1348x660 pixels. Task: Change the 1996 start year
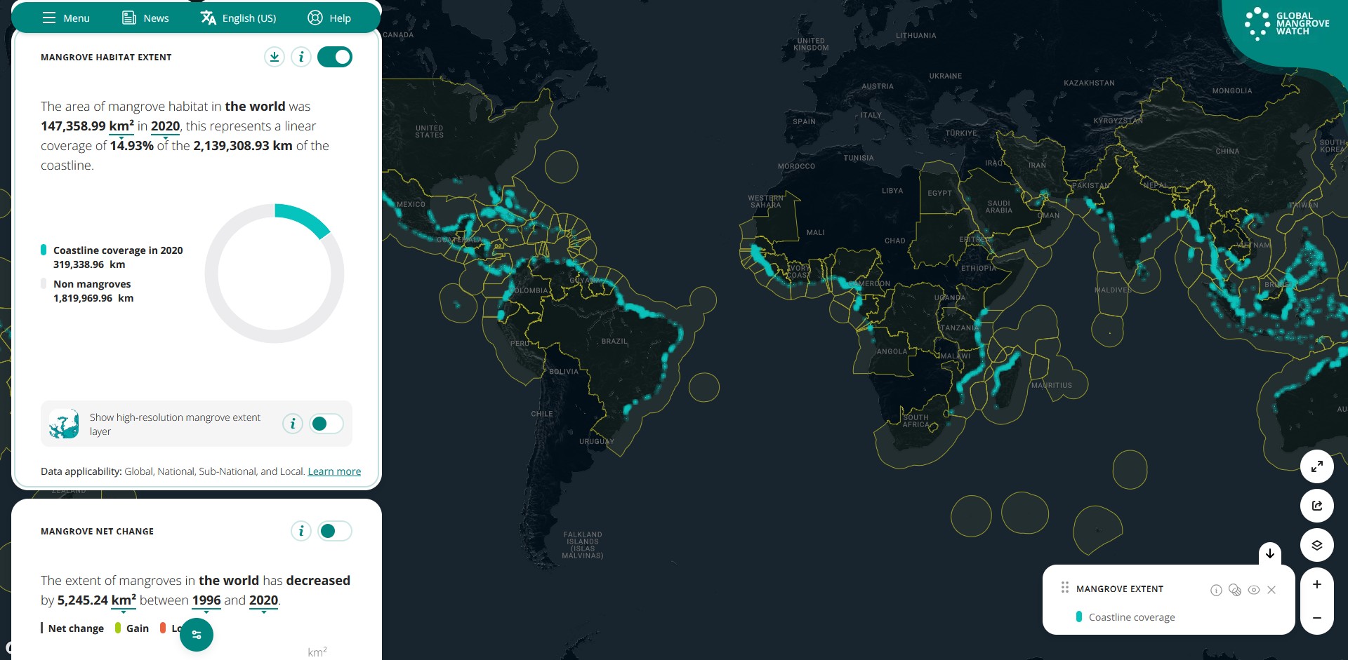206,601
